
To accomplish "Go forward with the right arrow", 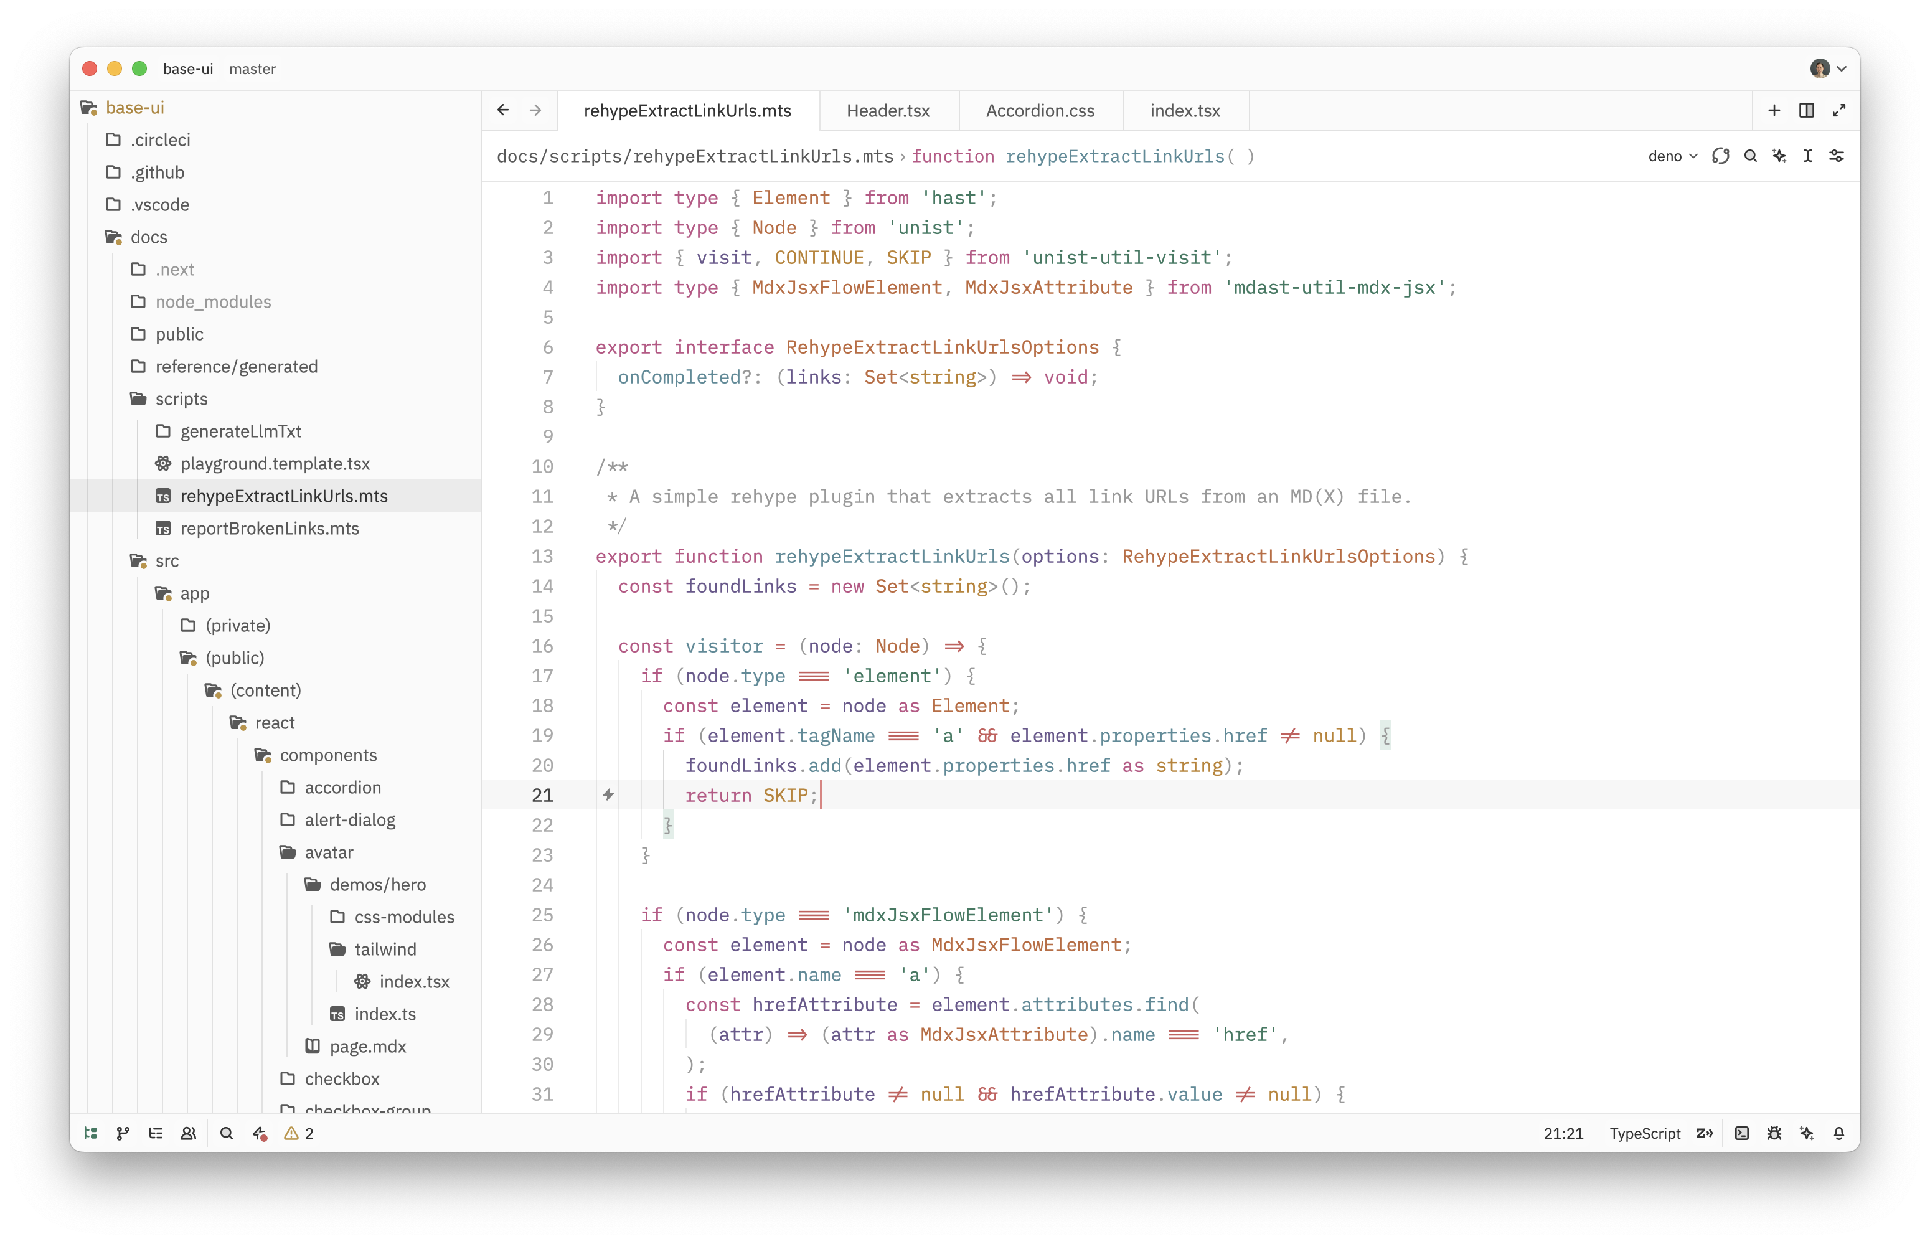I will 535,110.
